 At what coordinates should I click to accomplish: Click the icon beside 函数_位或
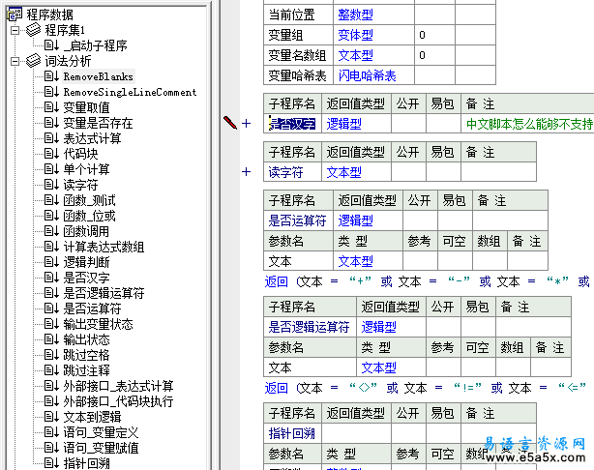pos(51,216)
